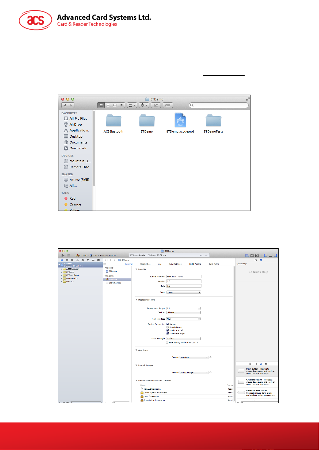
Task: Open the Xcode search navigator
Action: 72,260
